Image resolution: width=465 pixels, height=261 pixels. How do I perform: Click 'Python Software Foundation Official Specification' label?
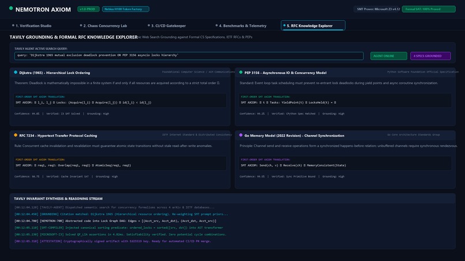422,72
